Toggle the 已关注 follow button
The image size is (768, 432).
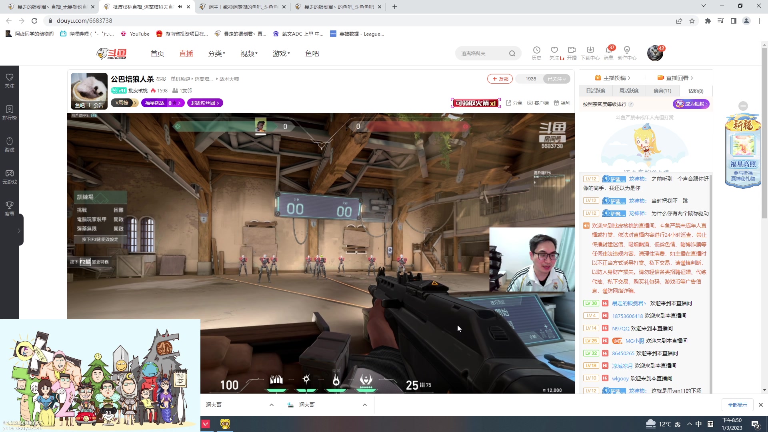pos(556,79)
